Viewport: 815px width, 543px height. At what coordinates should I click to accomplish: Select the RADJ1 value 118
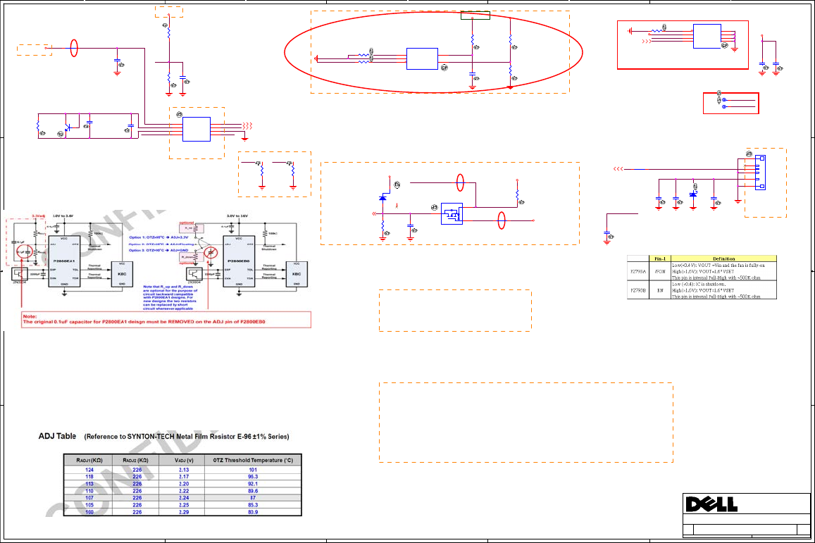(x=89, y=477)
